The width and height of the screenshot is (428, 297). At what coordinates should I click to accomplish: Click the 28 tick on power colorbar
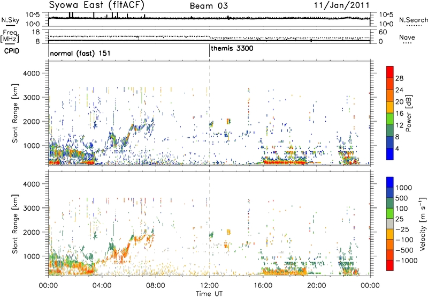point(399,78)
